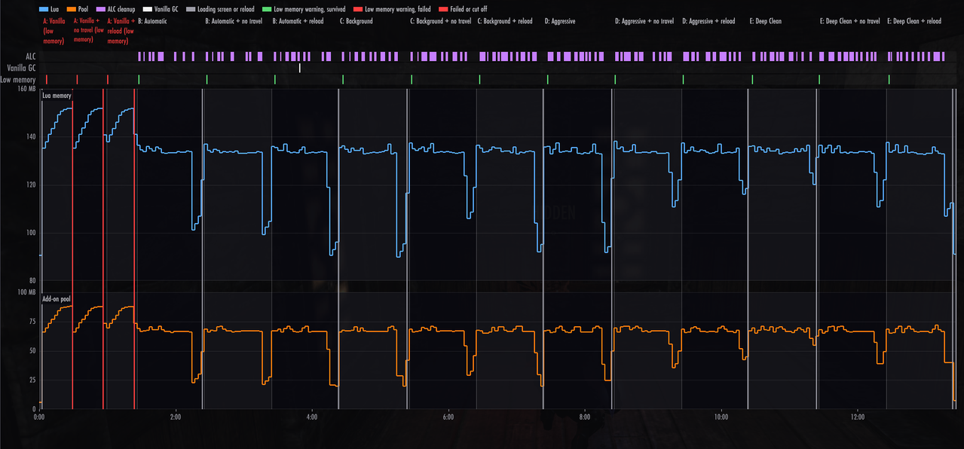Click the 'D: Aggressive + no travel' label
The image size is (964, 449).
(644, 21)
